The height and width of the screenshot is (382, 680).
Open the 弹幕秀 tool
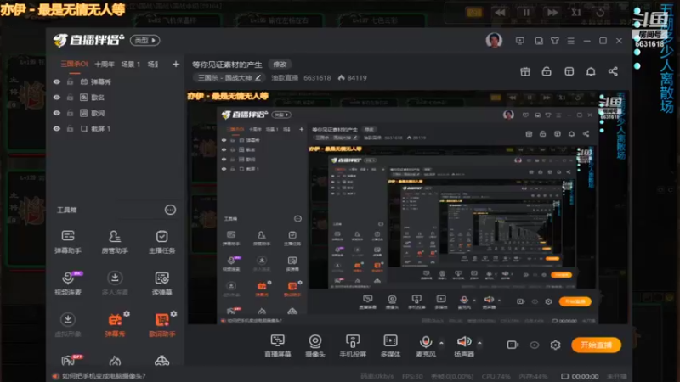115,325
